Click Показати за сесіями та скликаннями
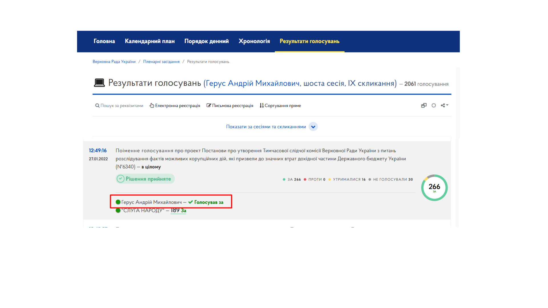The image size is (548, 308). (266, 127)
